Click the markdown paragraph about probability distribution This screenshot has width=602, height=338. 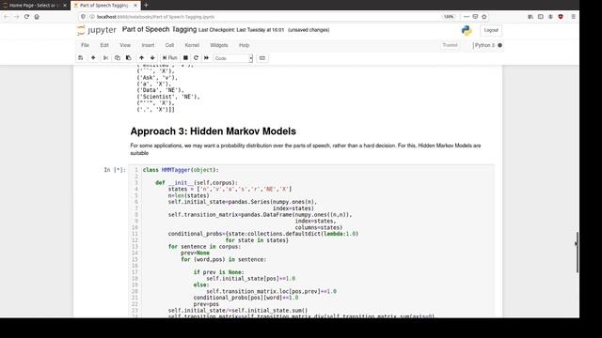306,149
